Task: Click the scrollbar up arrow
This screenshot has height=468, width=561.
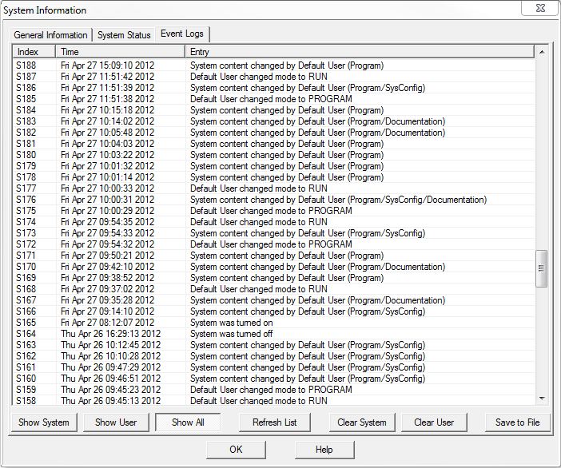Action: click(542, 53)
